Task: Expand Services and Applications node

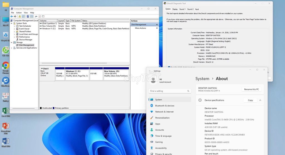Action: (x=12, y=48)
